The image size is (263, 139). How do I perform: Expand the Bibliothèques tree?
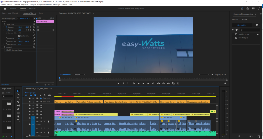pyautogui.click(x=233, y=38)
